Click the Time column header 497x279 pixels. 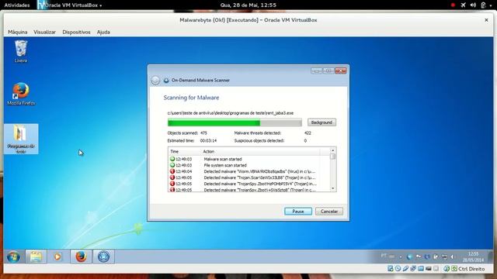[x=185, y=152]
